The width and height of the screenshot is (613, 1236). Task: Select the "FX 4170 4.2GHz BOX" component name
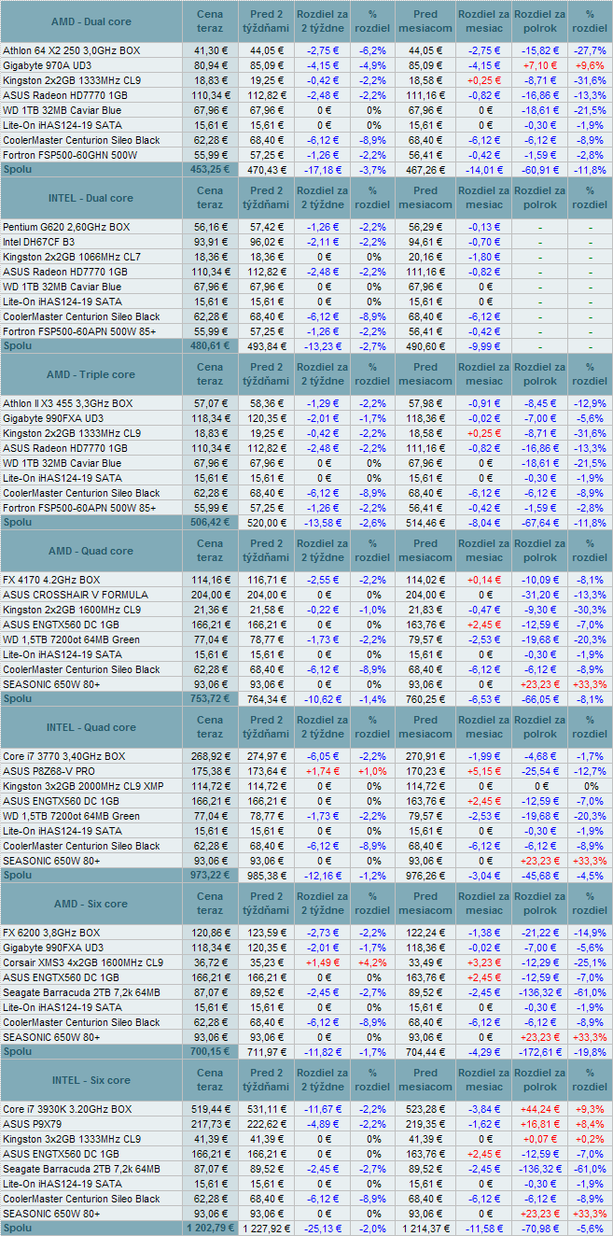pos(51,581)
